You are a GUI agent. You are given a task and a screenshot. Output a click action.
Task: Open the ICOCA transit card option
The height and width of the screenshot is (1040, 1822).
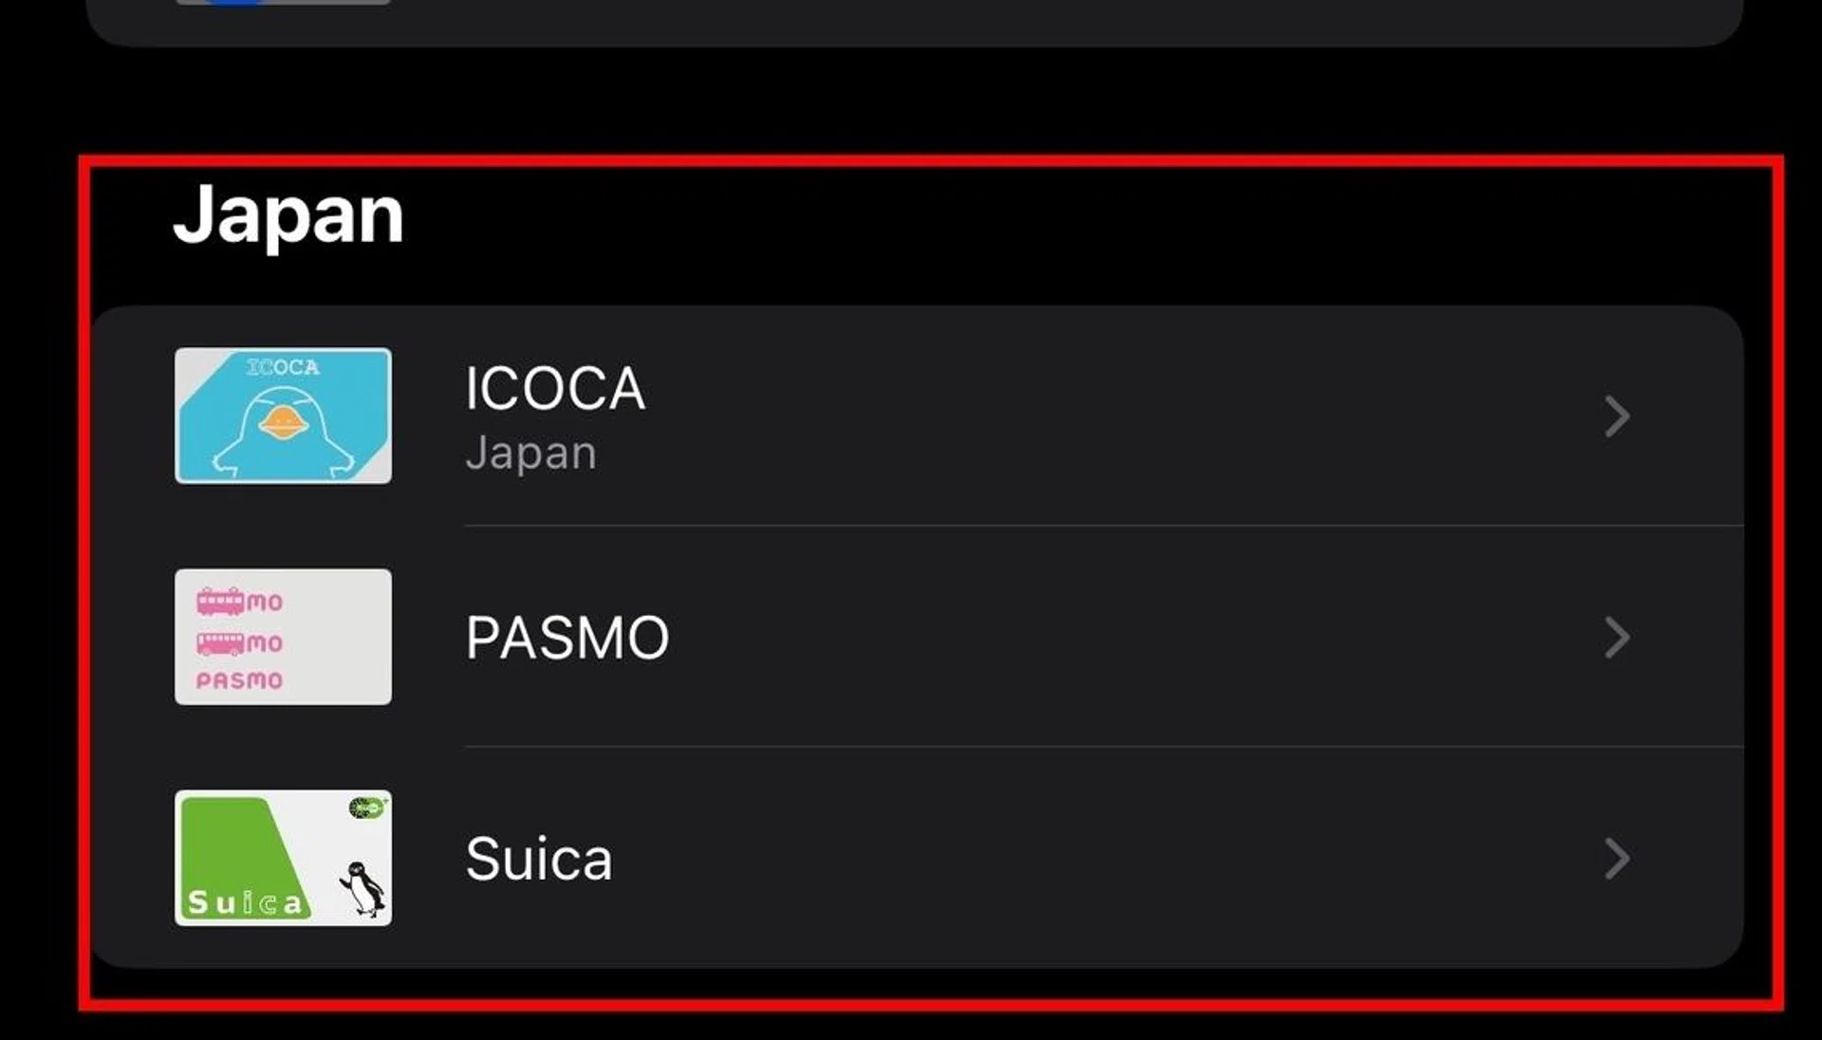(x=911, y=418)
